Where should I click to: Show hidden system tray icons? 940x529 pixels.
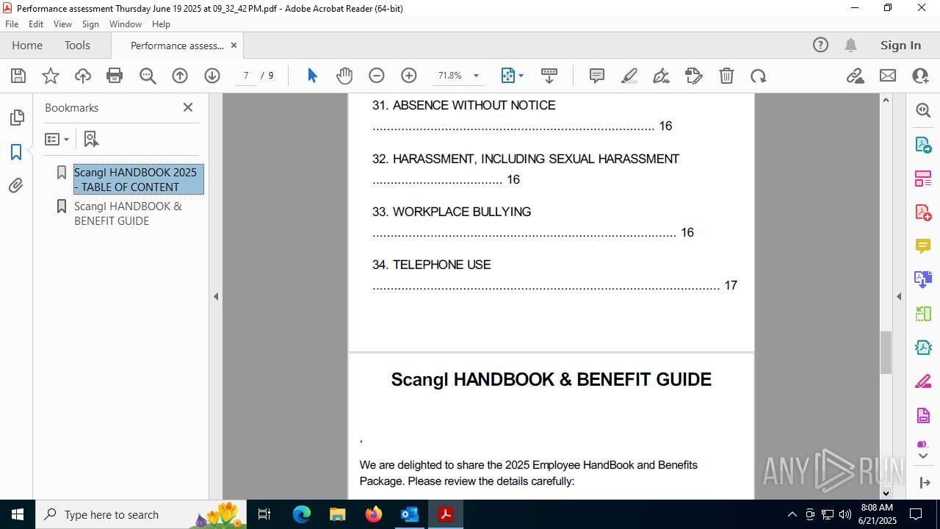tap(792, 514)
